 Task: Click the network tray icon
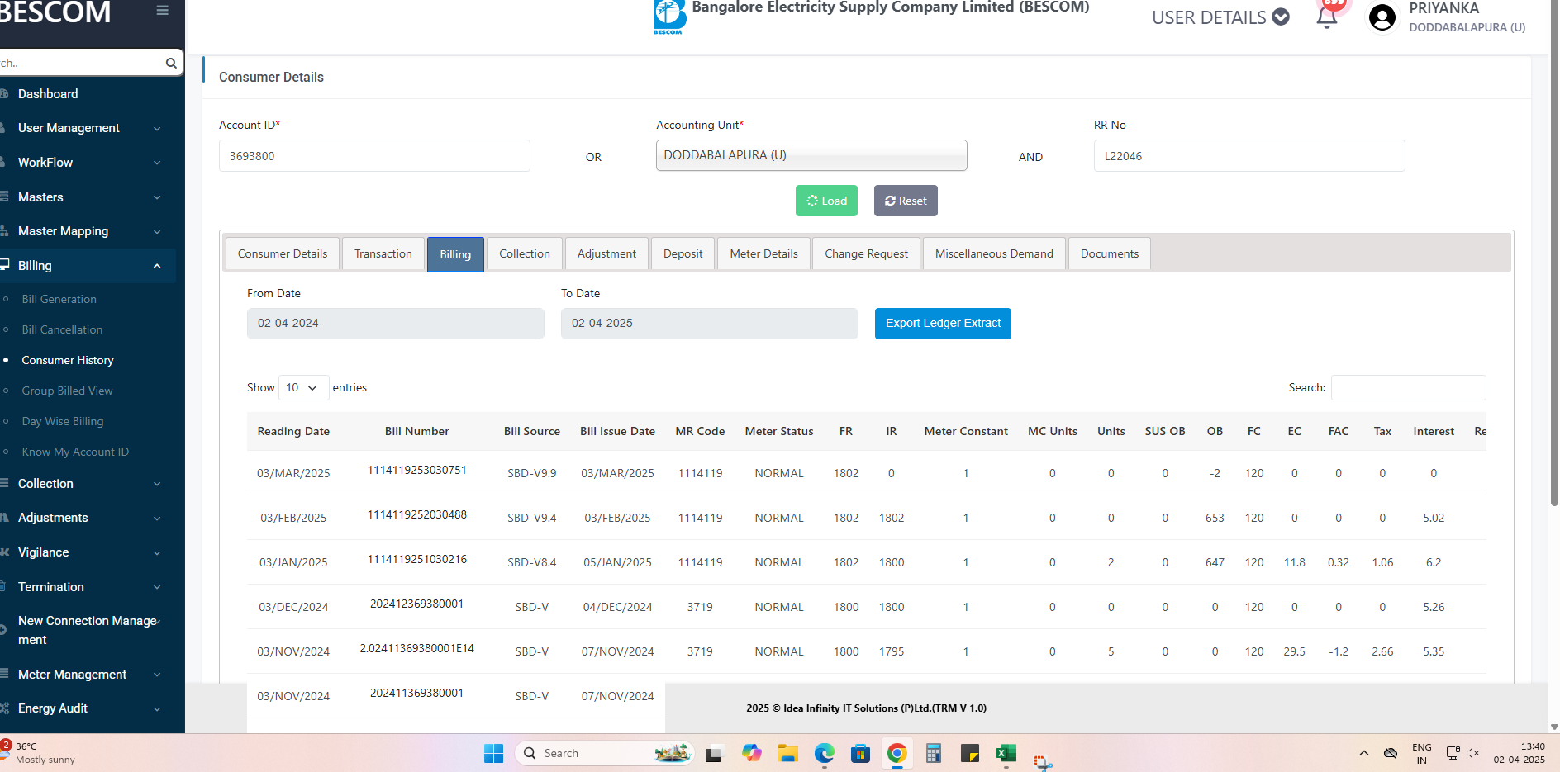(1453, 753)
